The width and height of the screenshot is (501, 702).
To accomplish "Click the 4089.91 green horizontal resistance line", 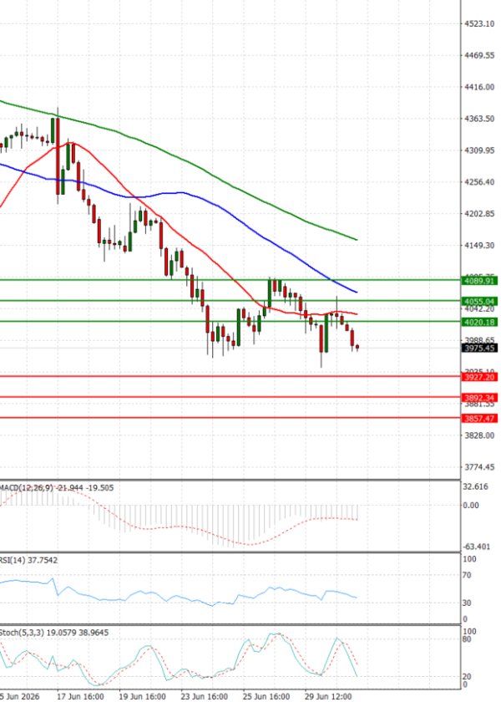I will (x=230, y=280).
